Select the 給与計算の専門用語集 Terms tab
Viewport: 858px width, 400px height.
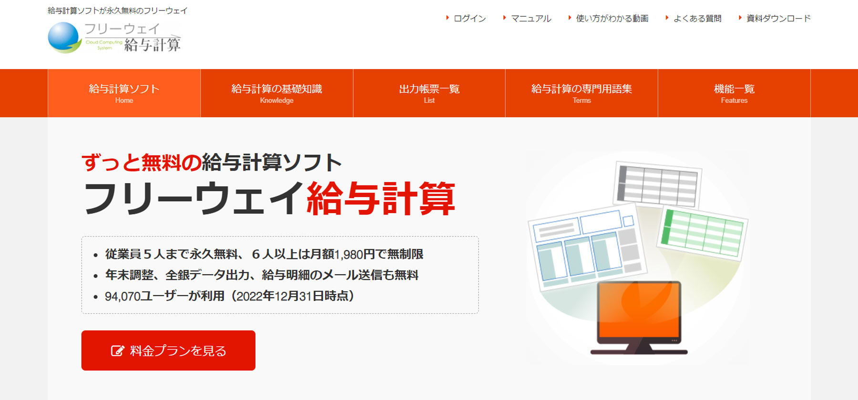[582, 93]
